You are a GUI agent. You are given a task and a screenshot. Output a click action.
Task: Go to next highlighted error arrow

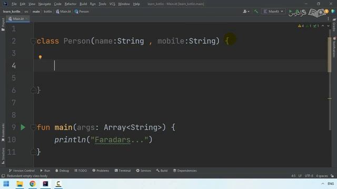[328, 26]
